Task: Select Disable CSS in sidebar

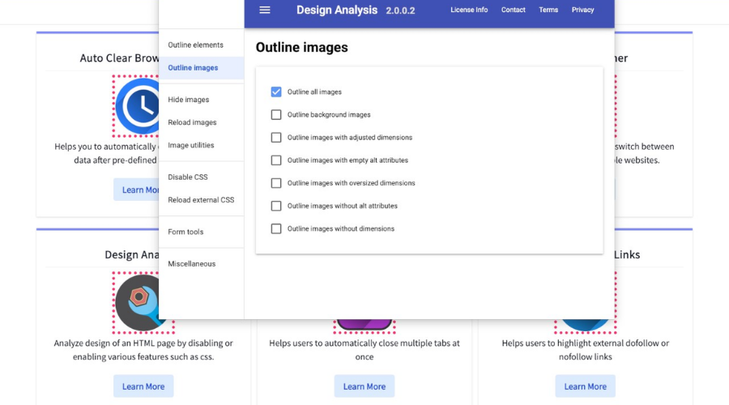Action: [x=202, y=177]
